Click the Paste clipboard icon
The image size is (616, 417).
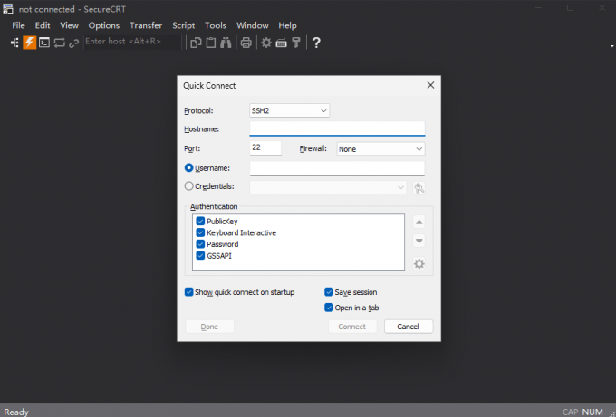point(211,43)
